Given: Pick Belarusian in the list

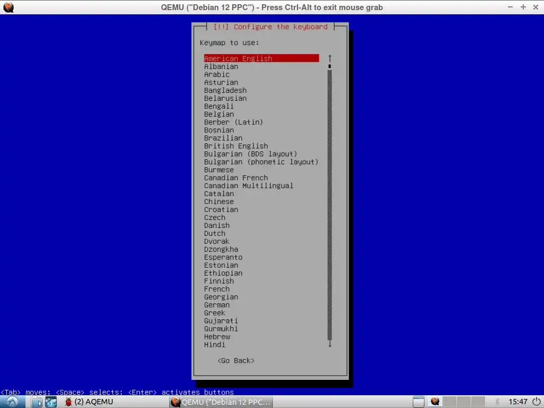Looking at the screenshot, I should (x=225, y=98).
